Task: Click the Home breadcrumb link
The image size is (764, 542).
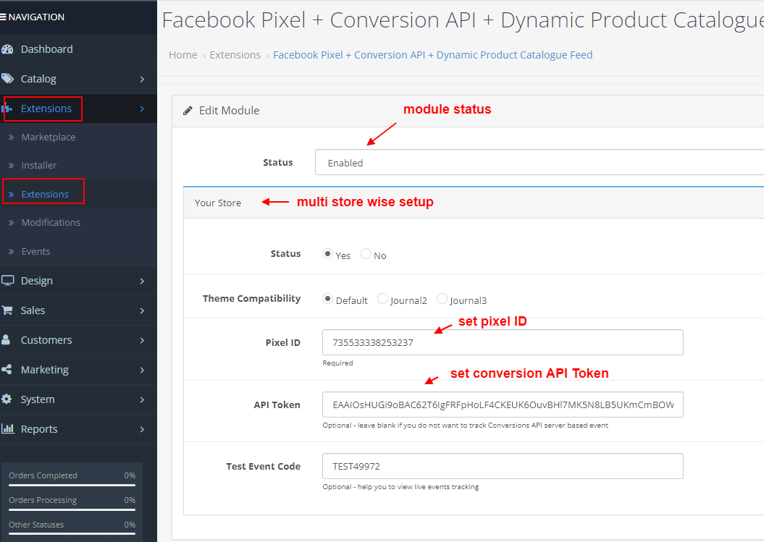Action: click(x=182, y=54)
